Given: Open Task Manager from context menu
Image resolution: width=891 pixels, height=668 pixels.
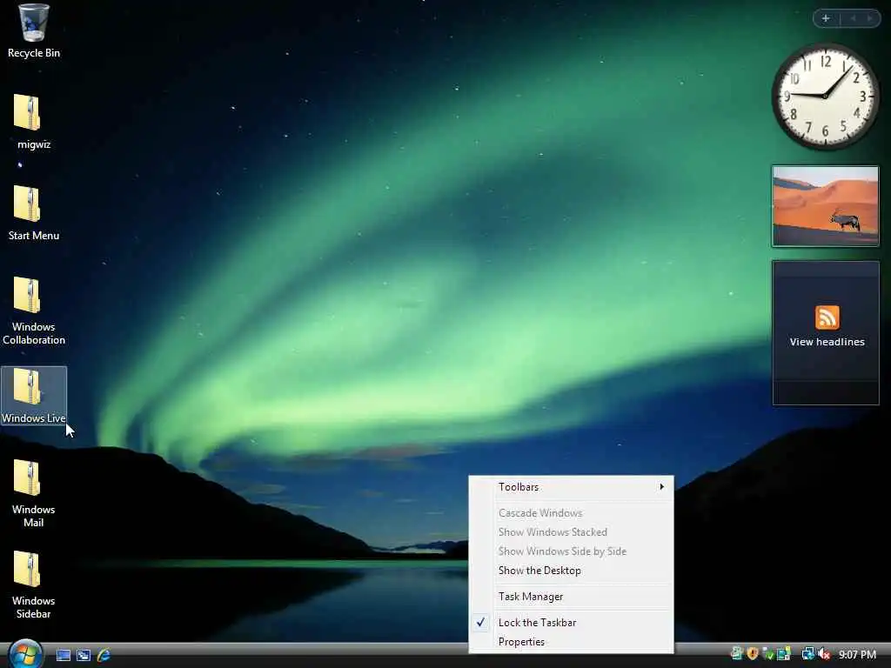Looking at the screenshot, I should [x=571, y=597].
